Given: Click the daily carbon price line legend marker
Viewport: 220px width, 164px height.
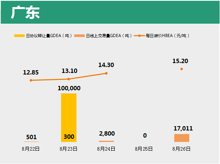Looking at the screenshot, I should [x=139, y=36].
